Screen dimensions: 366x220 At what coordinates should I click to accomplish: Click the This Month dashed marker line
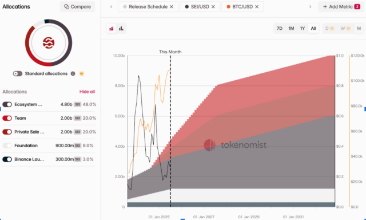(x=170, y=131)
